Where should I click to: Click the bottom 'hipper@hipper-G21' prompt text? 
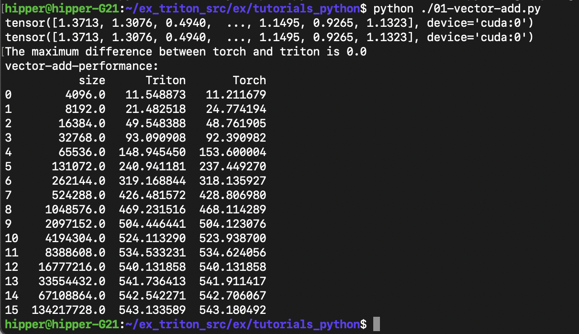[62, 324]
